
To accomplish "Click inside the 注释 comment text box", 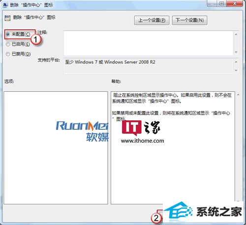I will coord(149,43).
